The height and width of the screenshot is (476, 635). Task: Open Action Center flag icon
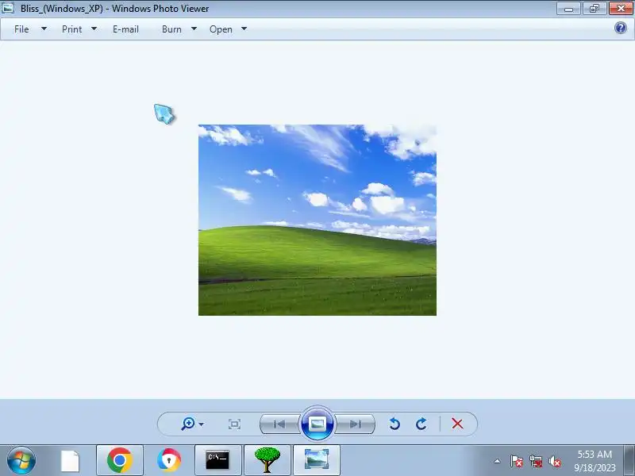517,461
